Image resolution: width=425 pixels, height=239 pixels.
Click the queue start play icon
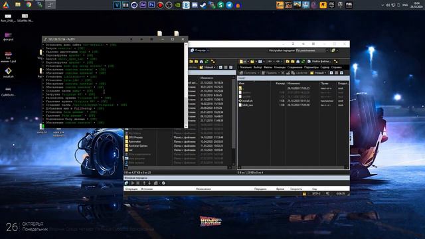tap(133, 183)
